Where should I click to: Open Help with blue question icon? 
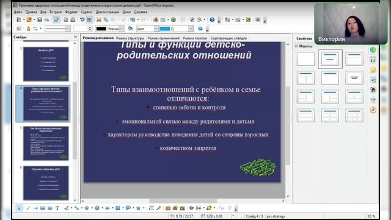212,20
